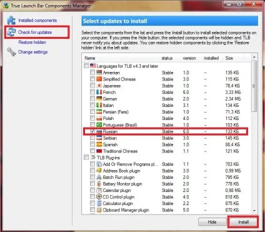Click the Serbian flag icon
Image resolution: width=265 pixels, height=232 pixels.
pyautogui.click(x=99, y=138)
